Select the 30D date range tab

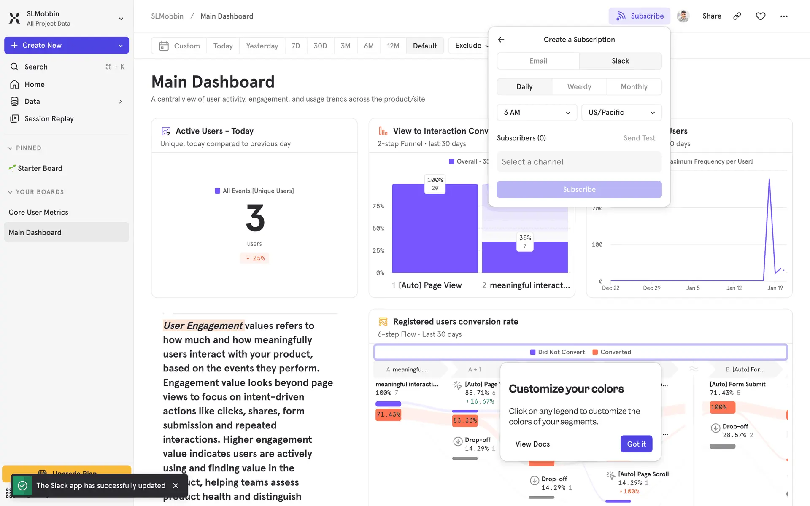click(320, 46)
